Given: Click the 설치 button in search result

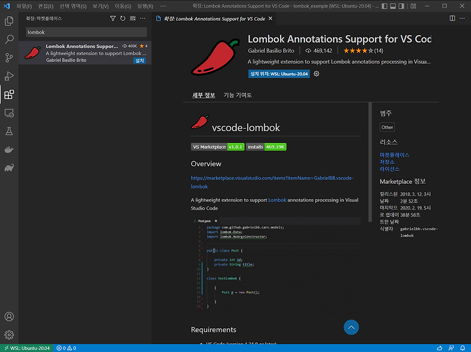Looking at the screenshot, I should coord(139,61).
